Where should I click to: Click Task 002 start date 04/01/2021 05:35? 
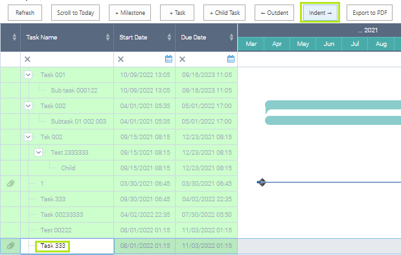click(145, 105)
